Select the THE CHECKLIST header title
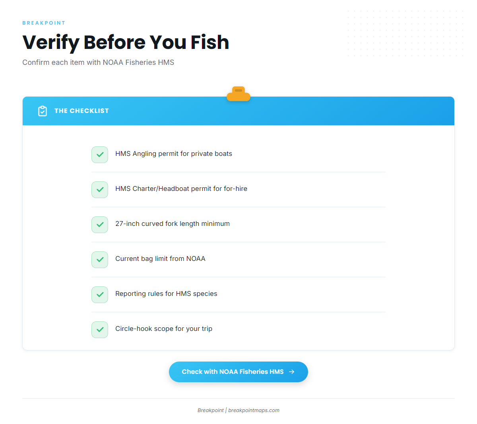This screenshot has height=424, width=477. (x=81, y=111)
